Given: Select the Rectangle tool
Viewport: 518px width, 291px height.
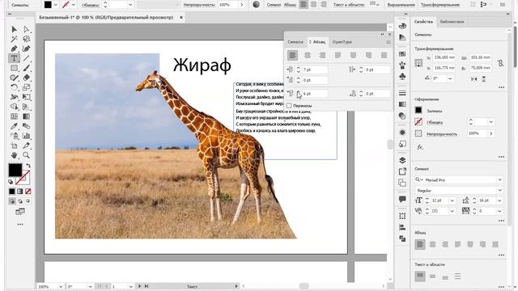Looking at the screenshot, I should click(15, 68).
